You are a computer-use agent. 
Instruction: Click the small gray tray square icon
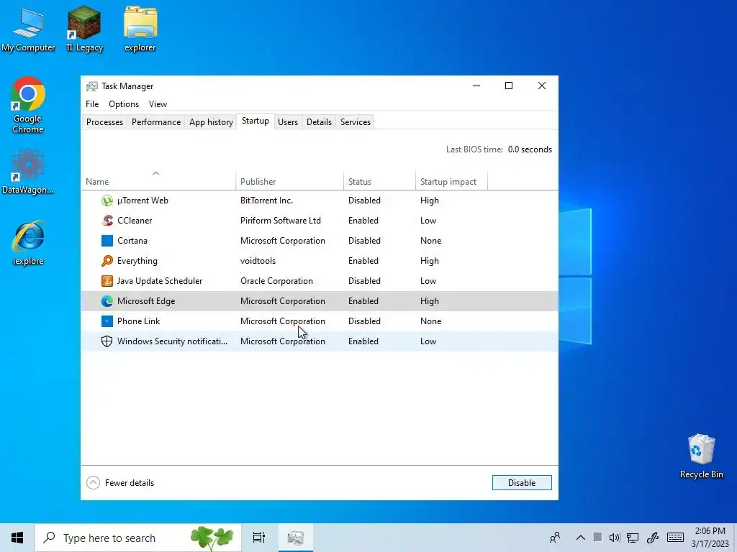click(597, 537)
